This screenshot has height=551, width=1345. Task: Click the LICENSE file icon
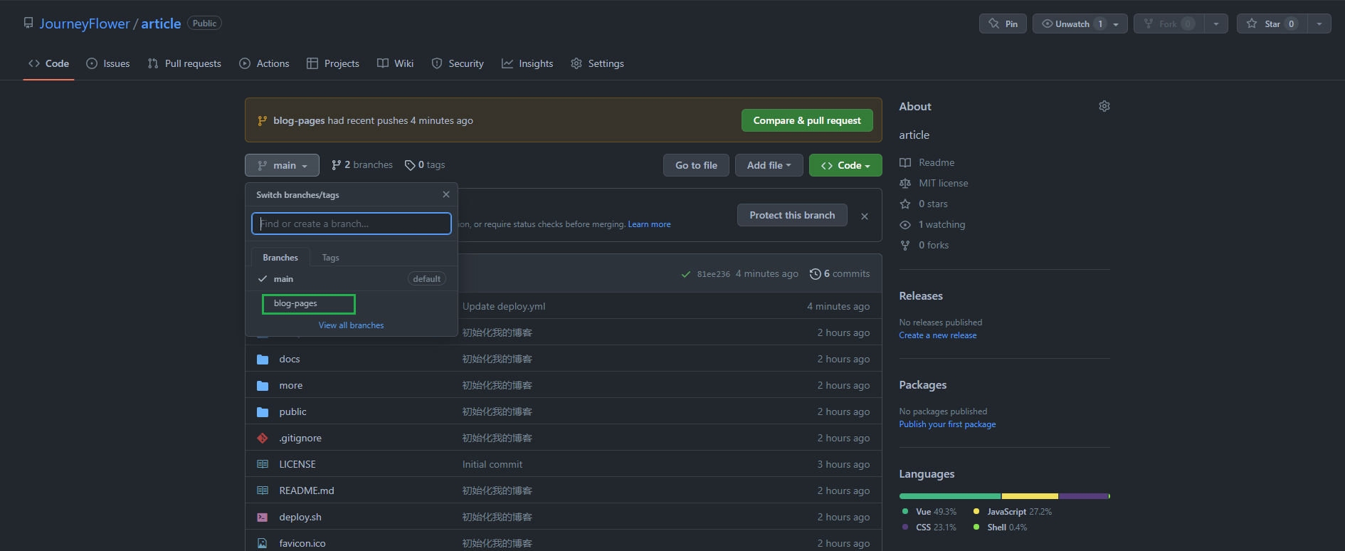[263, 464]
